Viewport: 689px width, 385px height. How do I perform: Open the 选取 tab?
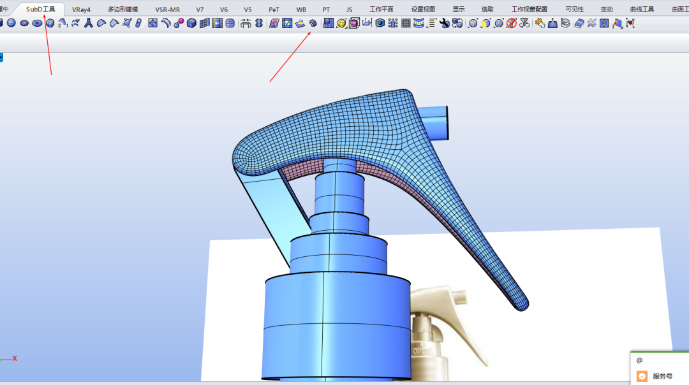487,9
